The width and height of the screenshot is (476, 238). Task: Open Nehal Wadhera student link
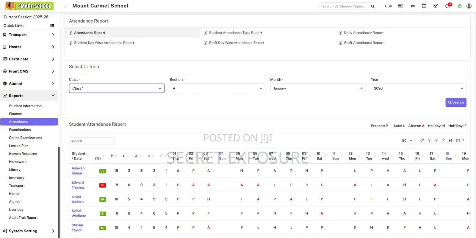(x=79, y=213)
